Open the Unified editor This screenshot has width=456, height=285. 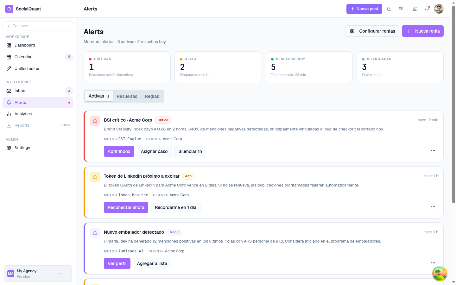click(38, 69)
